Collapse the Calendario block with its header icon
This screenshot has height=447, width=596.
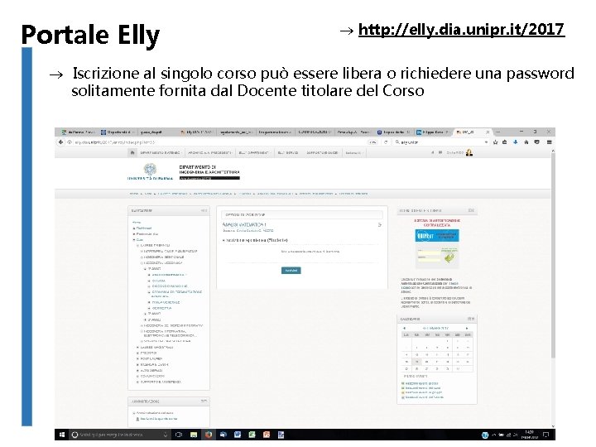(x=471, y=319)
